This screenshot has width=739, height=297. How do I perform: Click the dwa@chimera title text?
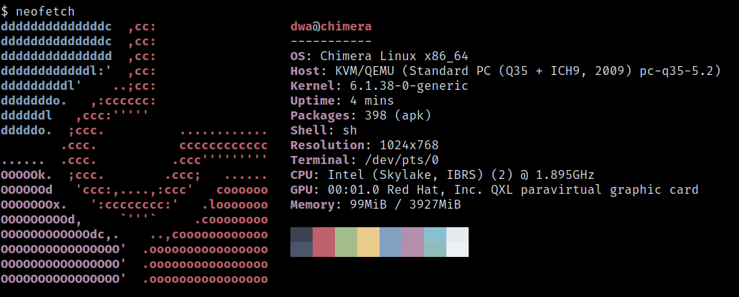point(331,27)
